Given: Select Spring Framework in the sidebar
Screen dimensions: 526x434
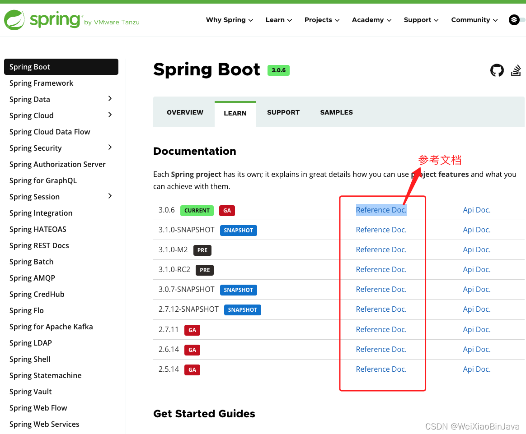Looking at the screenshot, I should coord(41,83).
